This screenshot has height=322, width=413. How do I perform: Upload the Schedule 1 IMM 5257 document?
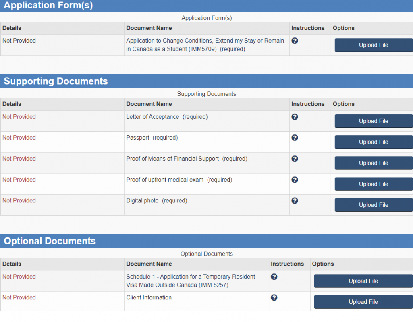(363, 281)
